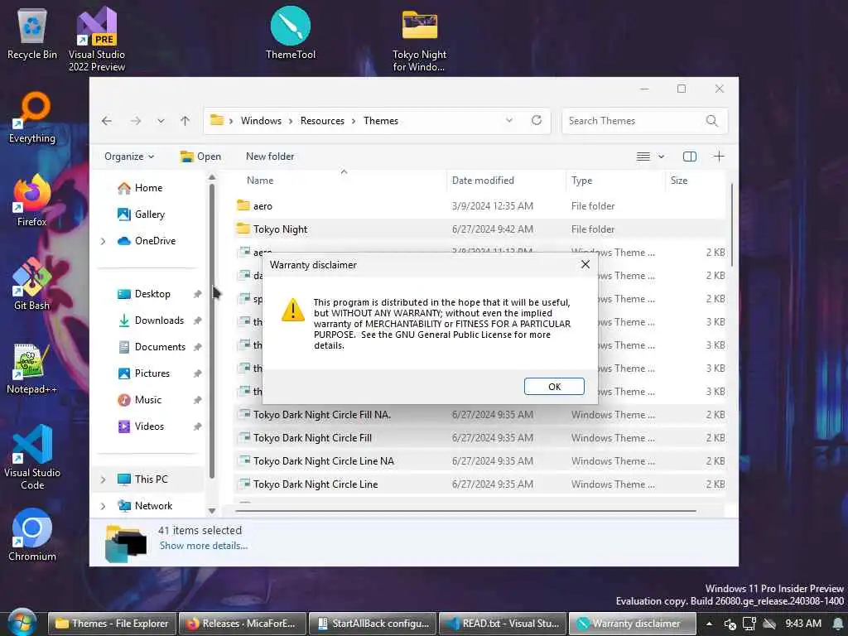Navigate to Windows in the breadcrumb
This screenshot has height=636, width=848.
(x=261, y=121)
